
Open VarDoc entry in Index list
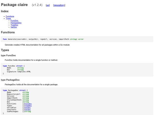pyautogui.click(x=14, y=27)
